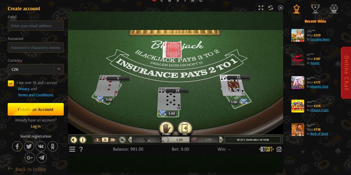Reload the game with refresh icon
This screenshot has height=175, width=351.
271,8
